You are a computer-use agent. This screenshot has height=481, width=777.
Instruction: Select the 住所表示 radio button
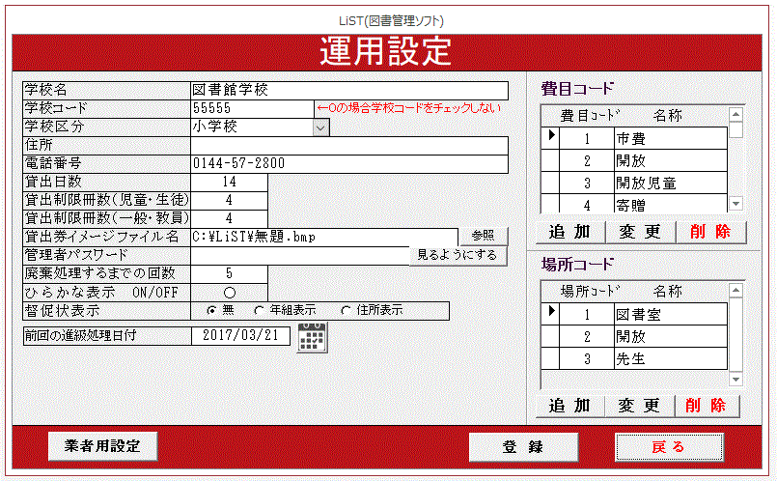[346, 310]
